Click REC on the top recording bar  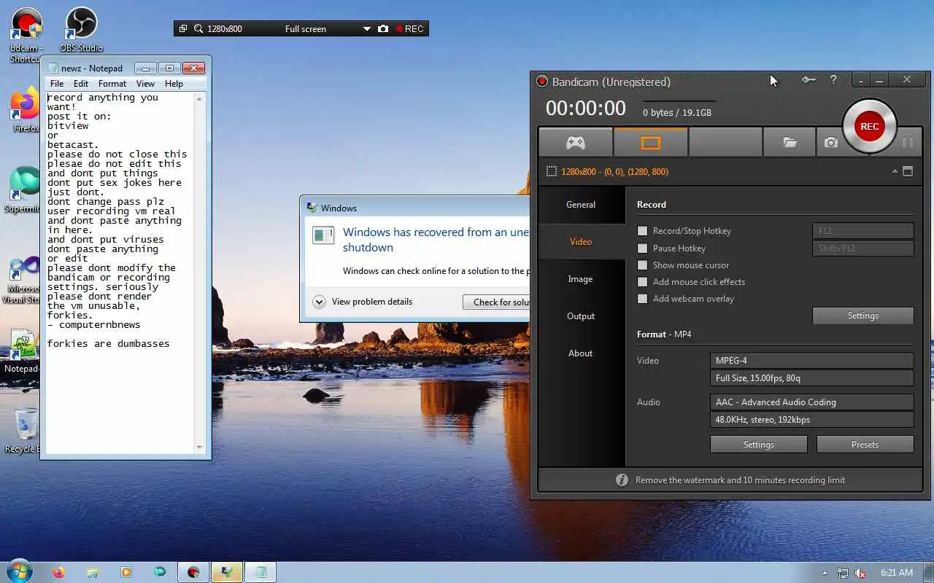[410, 29]
